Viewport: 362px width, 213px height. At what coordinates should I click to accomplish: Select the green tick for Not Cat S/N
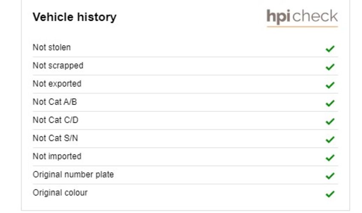(x=330, y=140)
